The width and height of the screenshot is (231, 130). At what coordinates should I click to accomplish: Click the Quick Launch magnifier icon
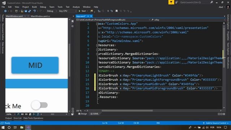[212, 2]
